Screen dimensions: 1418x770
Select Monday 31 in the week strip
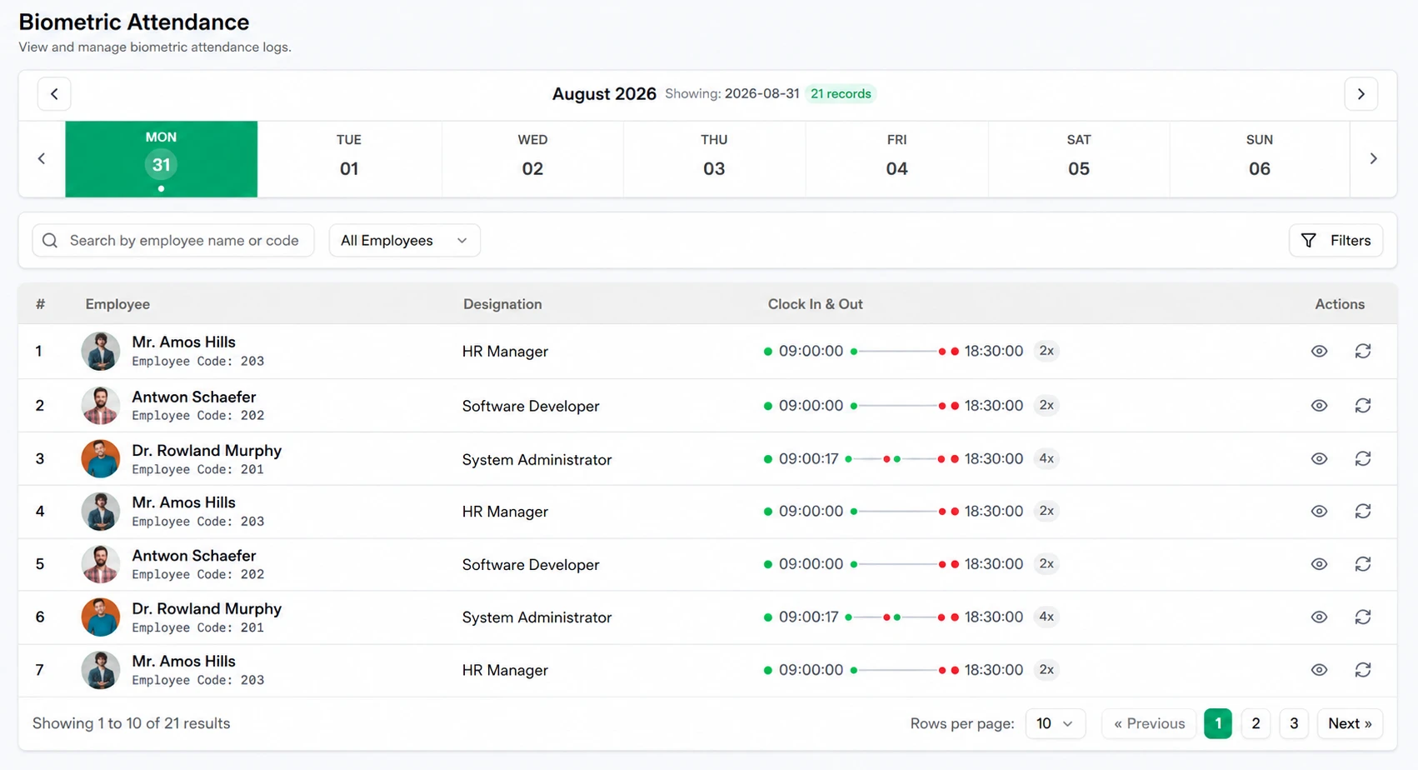(161, 158)
